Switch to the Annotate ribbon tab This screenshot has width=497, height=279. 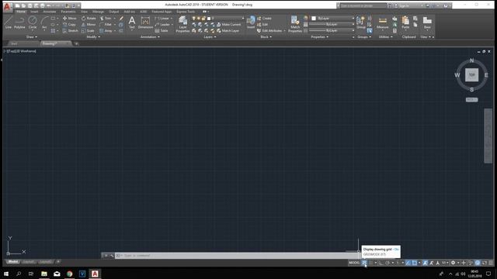click(x=50, y=12)
